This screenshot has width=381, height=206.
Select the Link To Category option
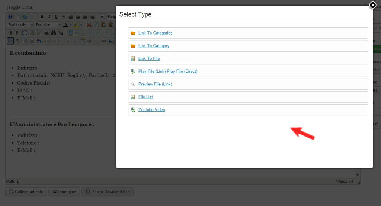pyautogui.click(x=154, y=46)
